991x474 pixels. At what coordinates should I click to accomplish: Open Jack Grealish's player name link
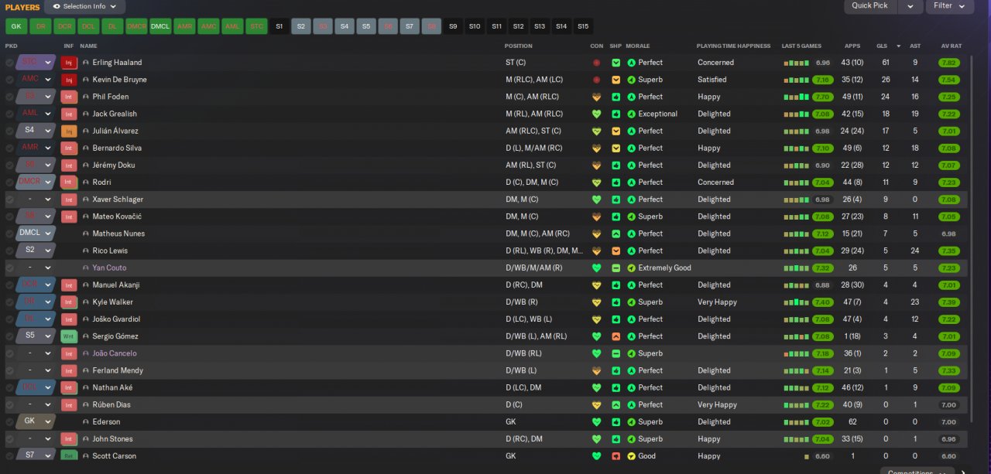[114, 114]
